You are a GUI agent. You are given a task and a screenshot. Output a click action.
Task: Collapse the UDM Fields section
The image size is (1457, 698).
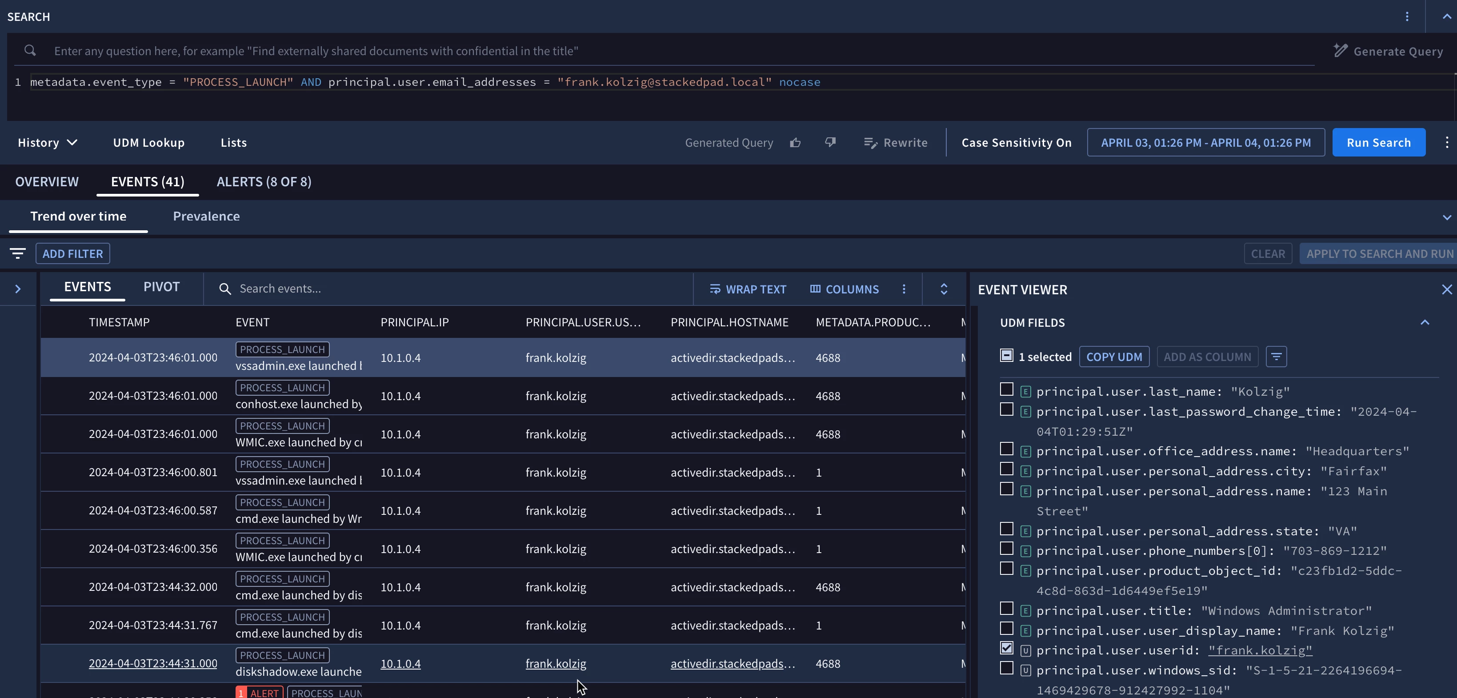click(1424, 322)
